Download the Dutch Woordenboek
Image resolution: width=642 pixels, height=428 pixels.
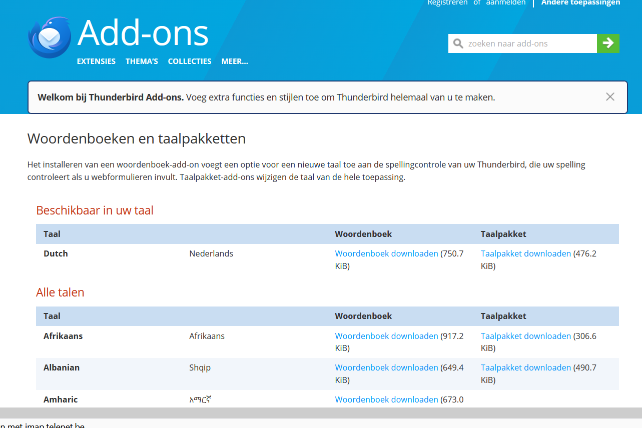pyautogui.click(x=386, y=253)
